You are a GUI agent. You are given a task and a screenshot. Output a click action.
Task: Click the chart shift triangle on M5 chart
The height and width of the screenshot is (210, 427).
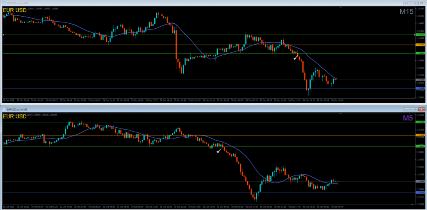pyautogui.click(x=340, y=114)
